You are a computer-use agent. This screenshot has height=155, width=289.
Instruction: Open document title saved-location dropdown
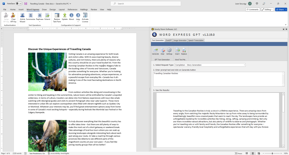pos(70,4)
